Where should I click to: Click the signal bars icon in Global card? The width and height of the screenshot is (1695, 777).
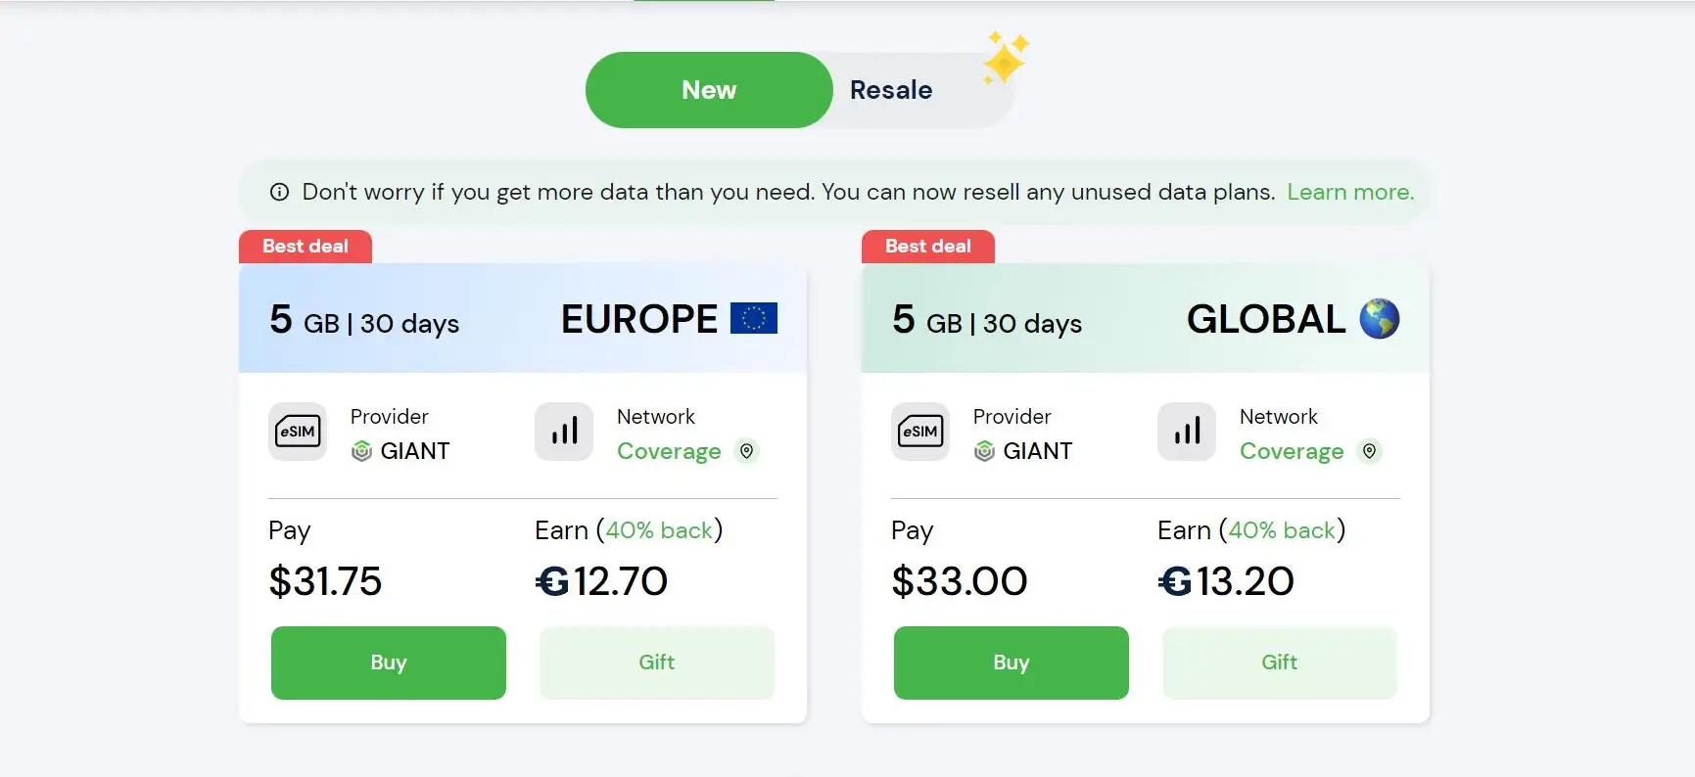tap(1187, 432)
